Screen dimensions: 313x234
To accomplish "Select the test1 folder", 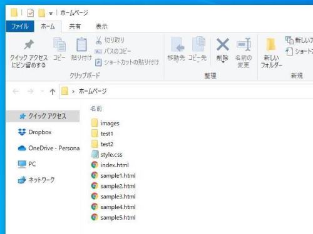I will point(102,134).
